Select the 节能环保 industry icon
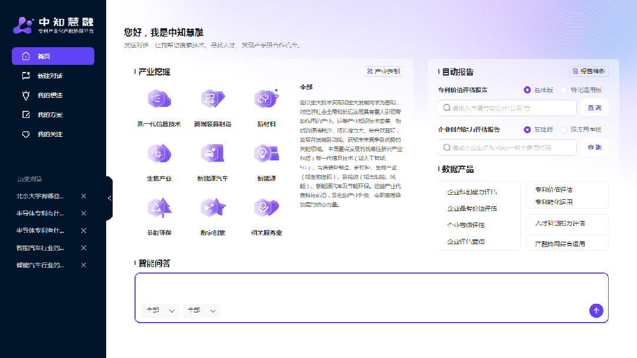This screenshot has height=358, width=637. tap(159, 208)
